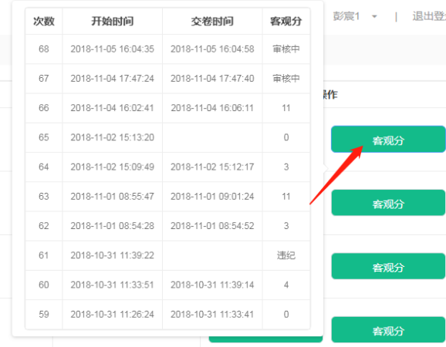Click the 违纪 status in row 61
Image resolution: width=446 pixels, height=347 pixels.
286,255
